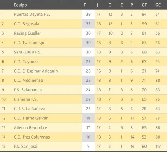Click the G column header

[x=110, y=5]
